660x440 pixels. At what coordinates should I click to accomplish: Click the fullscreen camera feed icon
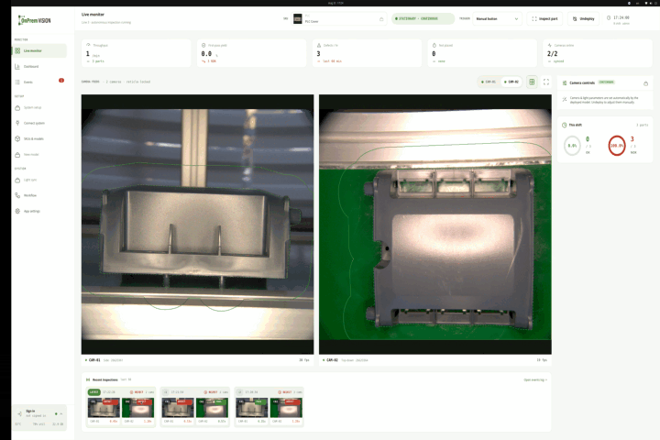coord(546,82)
